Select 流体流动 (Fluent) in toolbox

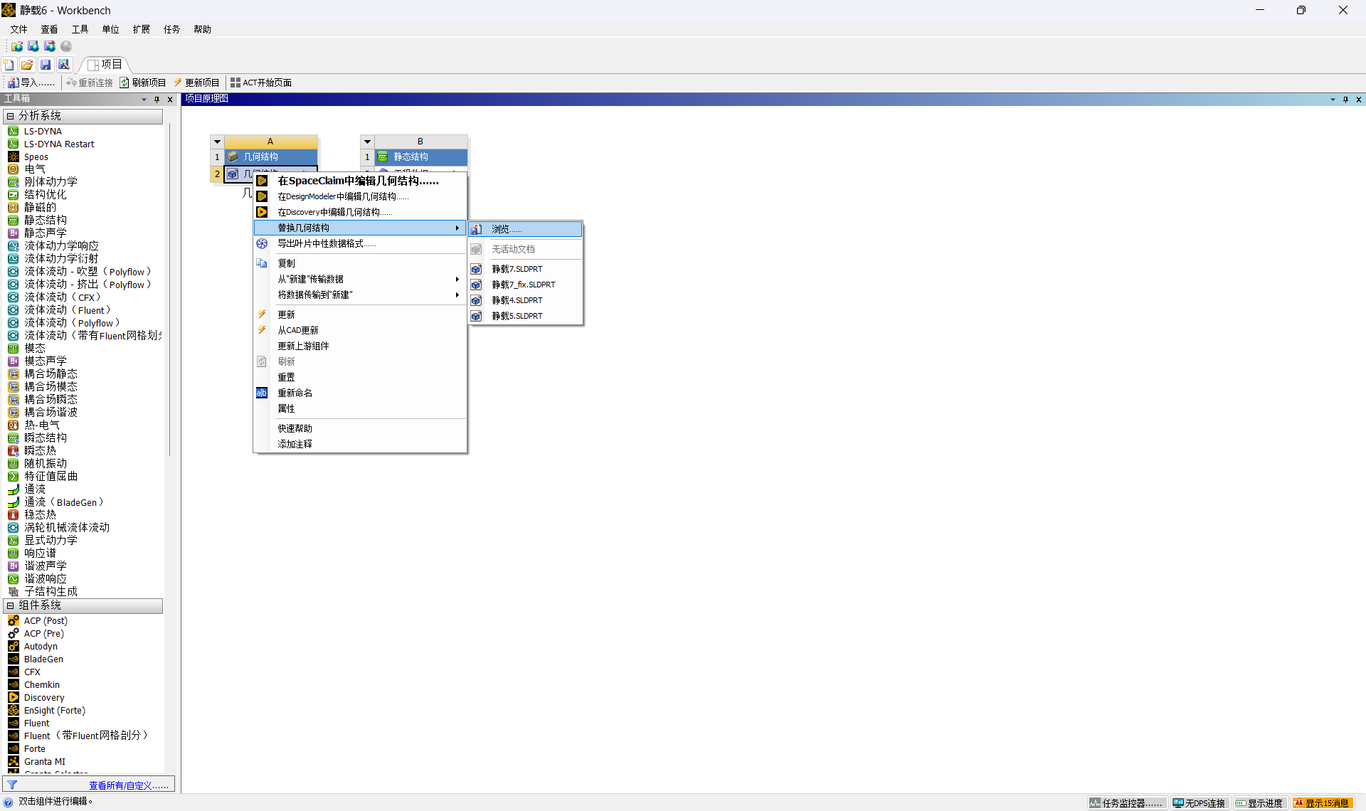click(67, 310)
